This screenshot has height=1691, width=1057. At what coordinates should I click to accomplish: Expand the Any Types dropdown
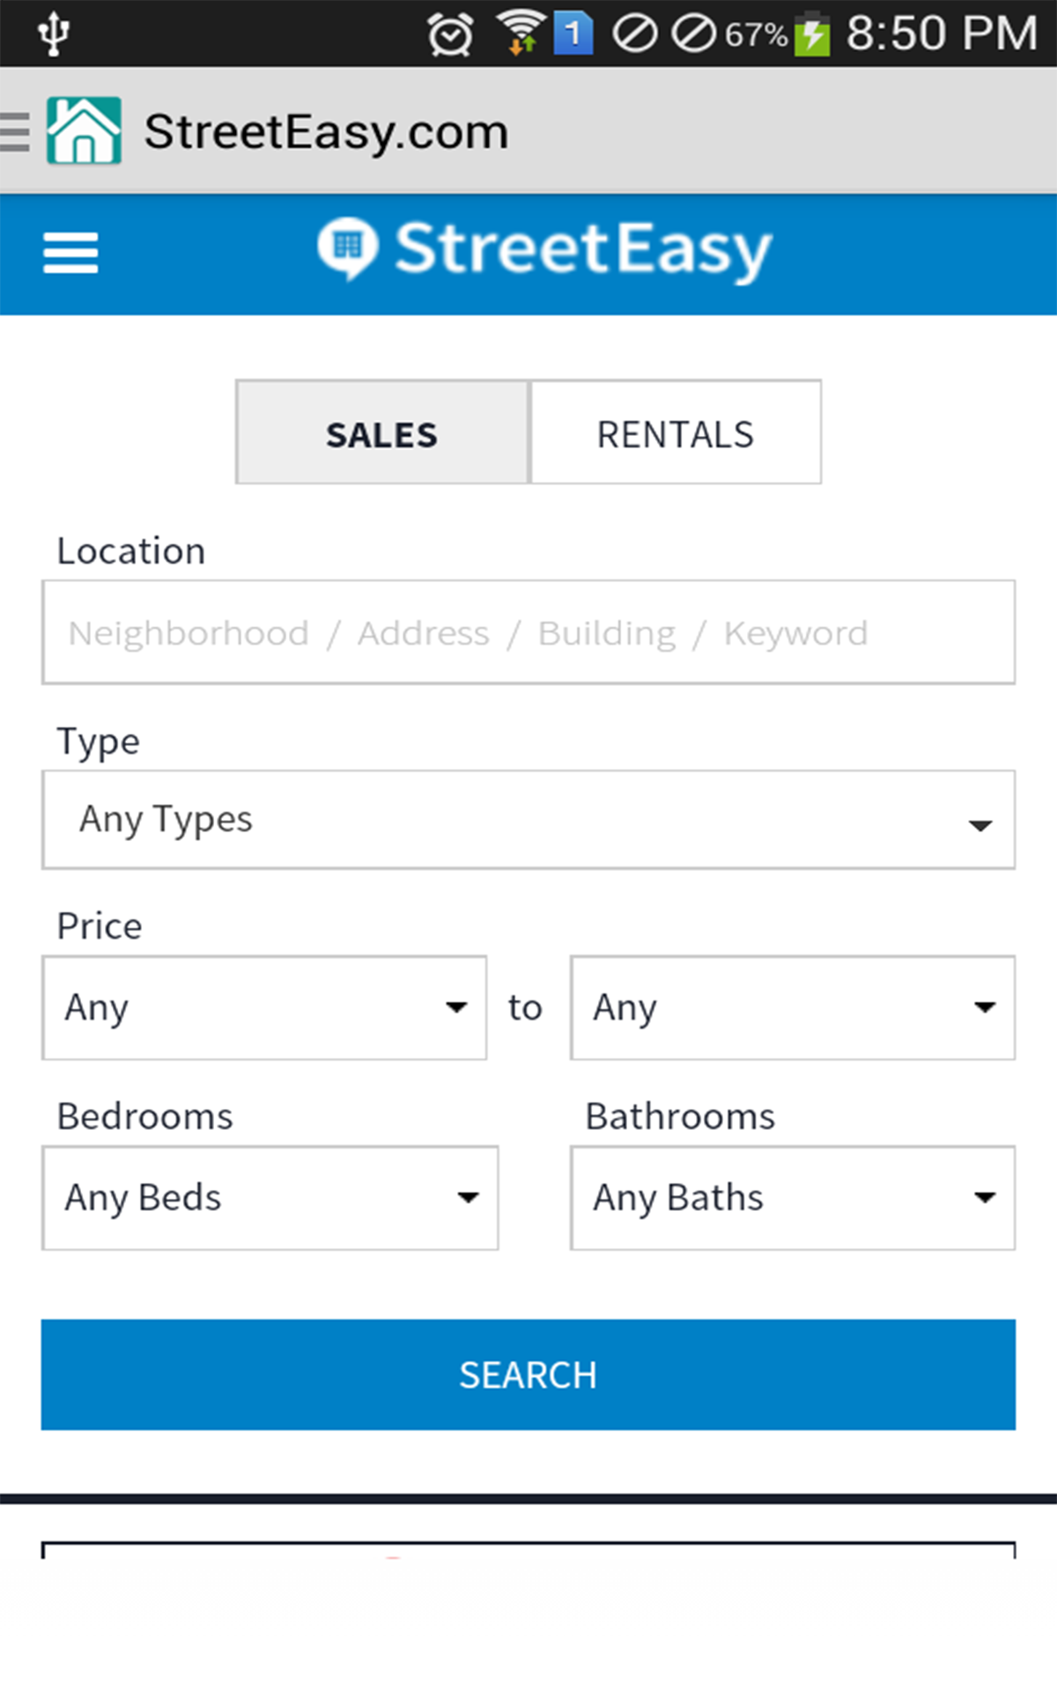pyautogui.click(x=528, y=820)
